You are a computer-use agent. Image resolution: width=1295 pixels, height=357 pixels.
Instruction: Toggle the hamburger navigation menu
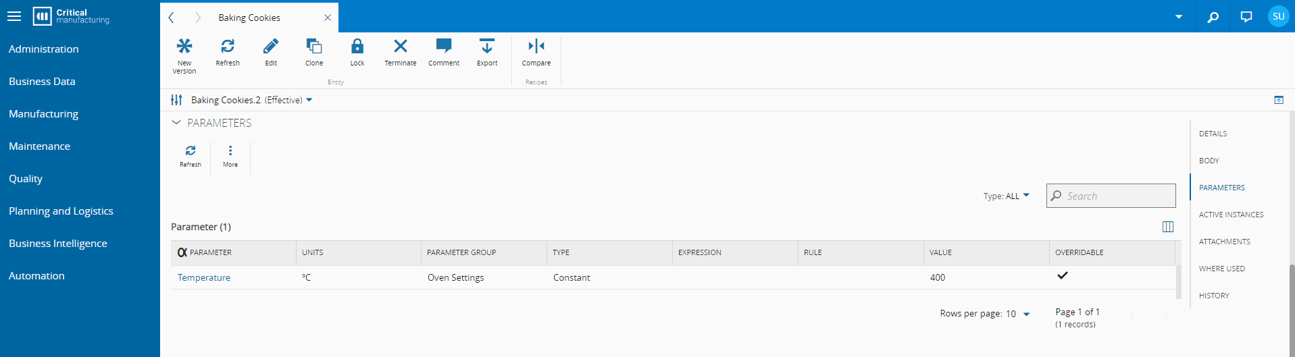14,16
